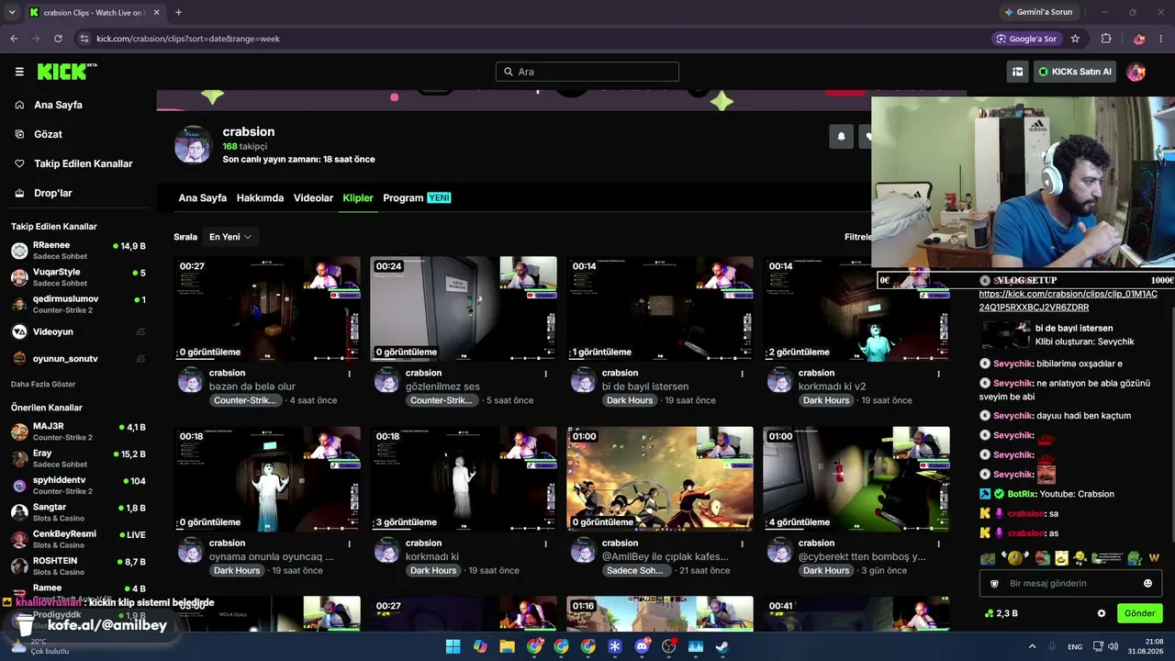Click the BotRix username in chat
Image resolution: width=1175 pixels, height=661 pixels.
point(1021,494)
